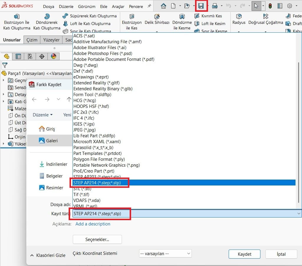Click the file type list vertical scrollbar
The width and height of the screenshot is (302, 266).
point(299,132)
